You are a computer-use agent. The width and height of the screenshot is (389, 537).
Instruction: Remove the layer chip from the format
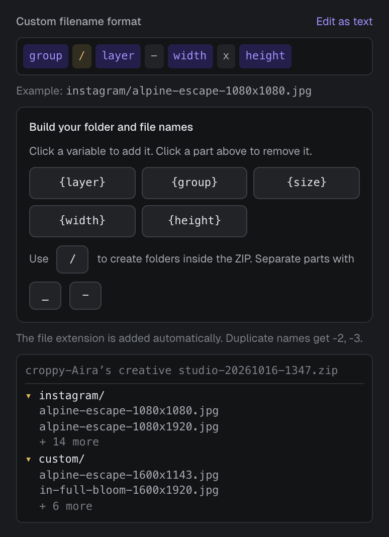point(118,56)
